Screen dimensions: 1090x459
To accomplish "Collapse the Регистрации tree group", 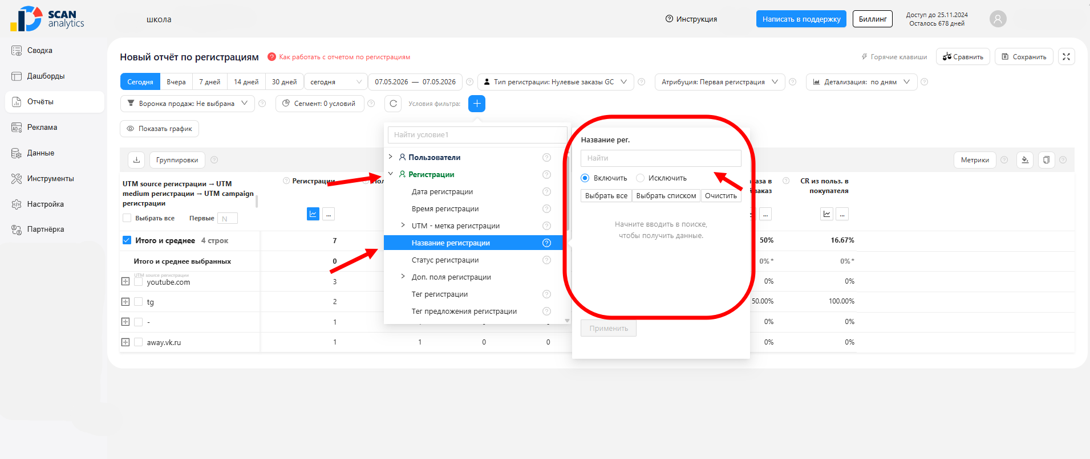I will [390, 174].
